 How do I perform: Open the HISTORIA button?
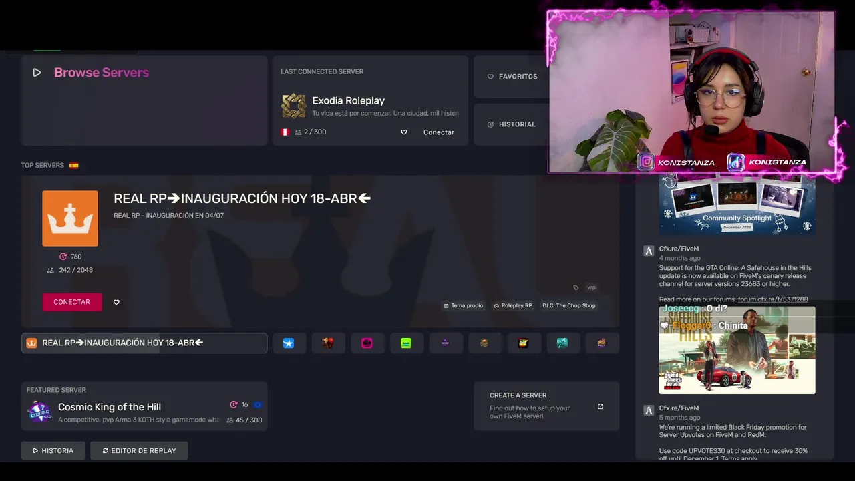coord(53,450)
